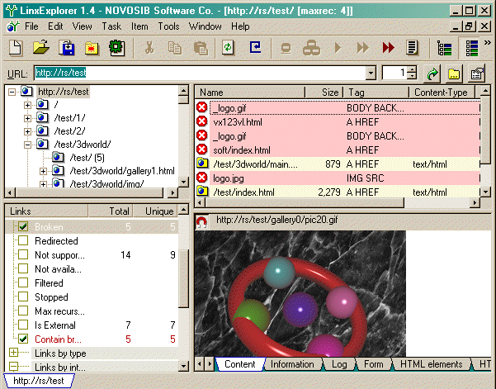Click the magnet icon above the preview
The width and height of the screenshot is (496, 389).
(x=202, y=222)
